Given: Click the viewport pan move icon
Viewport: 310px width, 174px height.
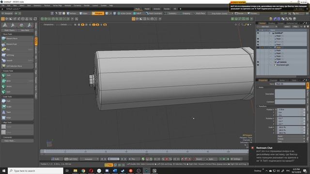Looking at the screenshot, I should (236, 25).
